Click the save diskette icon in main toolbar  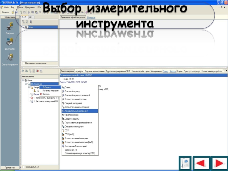(x=17, y=12)
